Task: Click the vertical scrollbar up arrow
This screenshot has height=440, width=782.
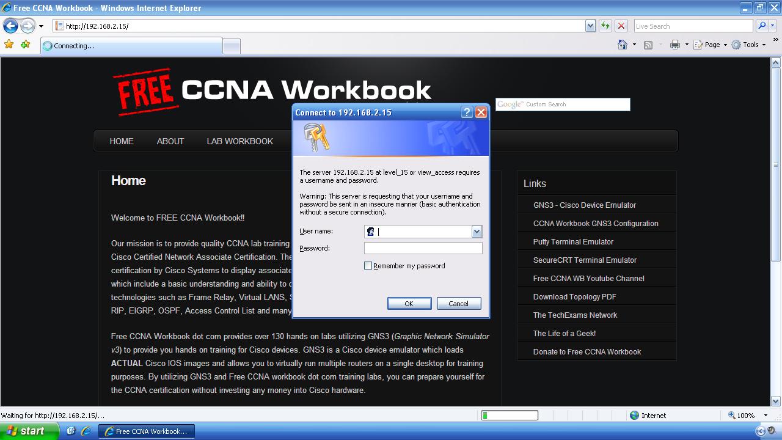Action: pos(777,63)
